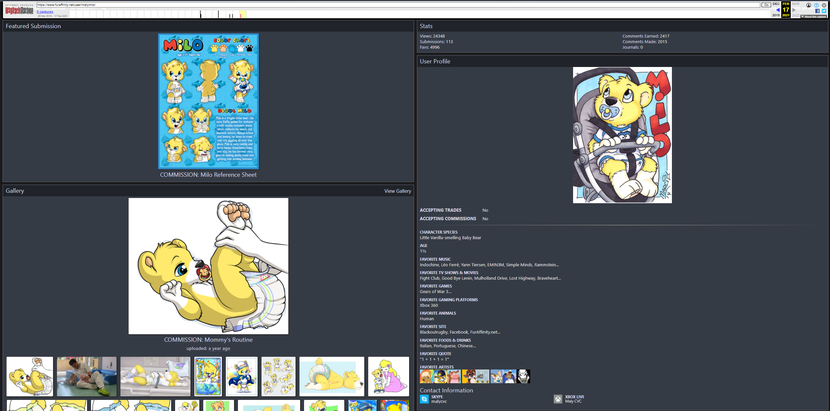Image resolution: width=830 pixels, height=411 pixels.
Task: Click the Favs: 4996 stat
Action: coord(430,47)
